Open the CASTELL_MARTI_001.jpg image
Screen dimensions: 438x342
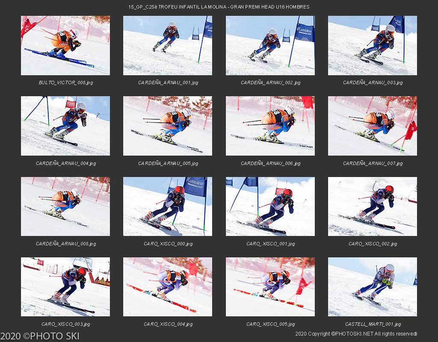373,287
